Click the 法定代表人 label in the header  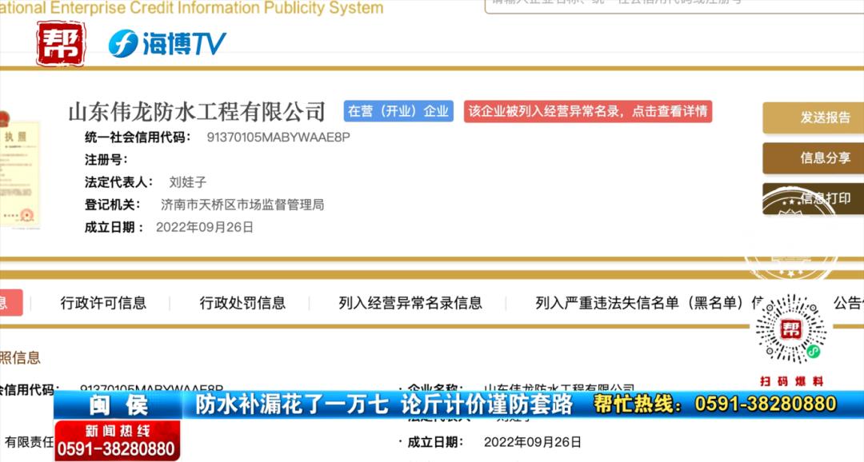click(118, 182)
